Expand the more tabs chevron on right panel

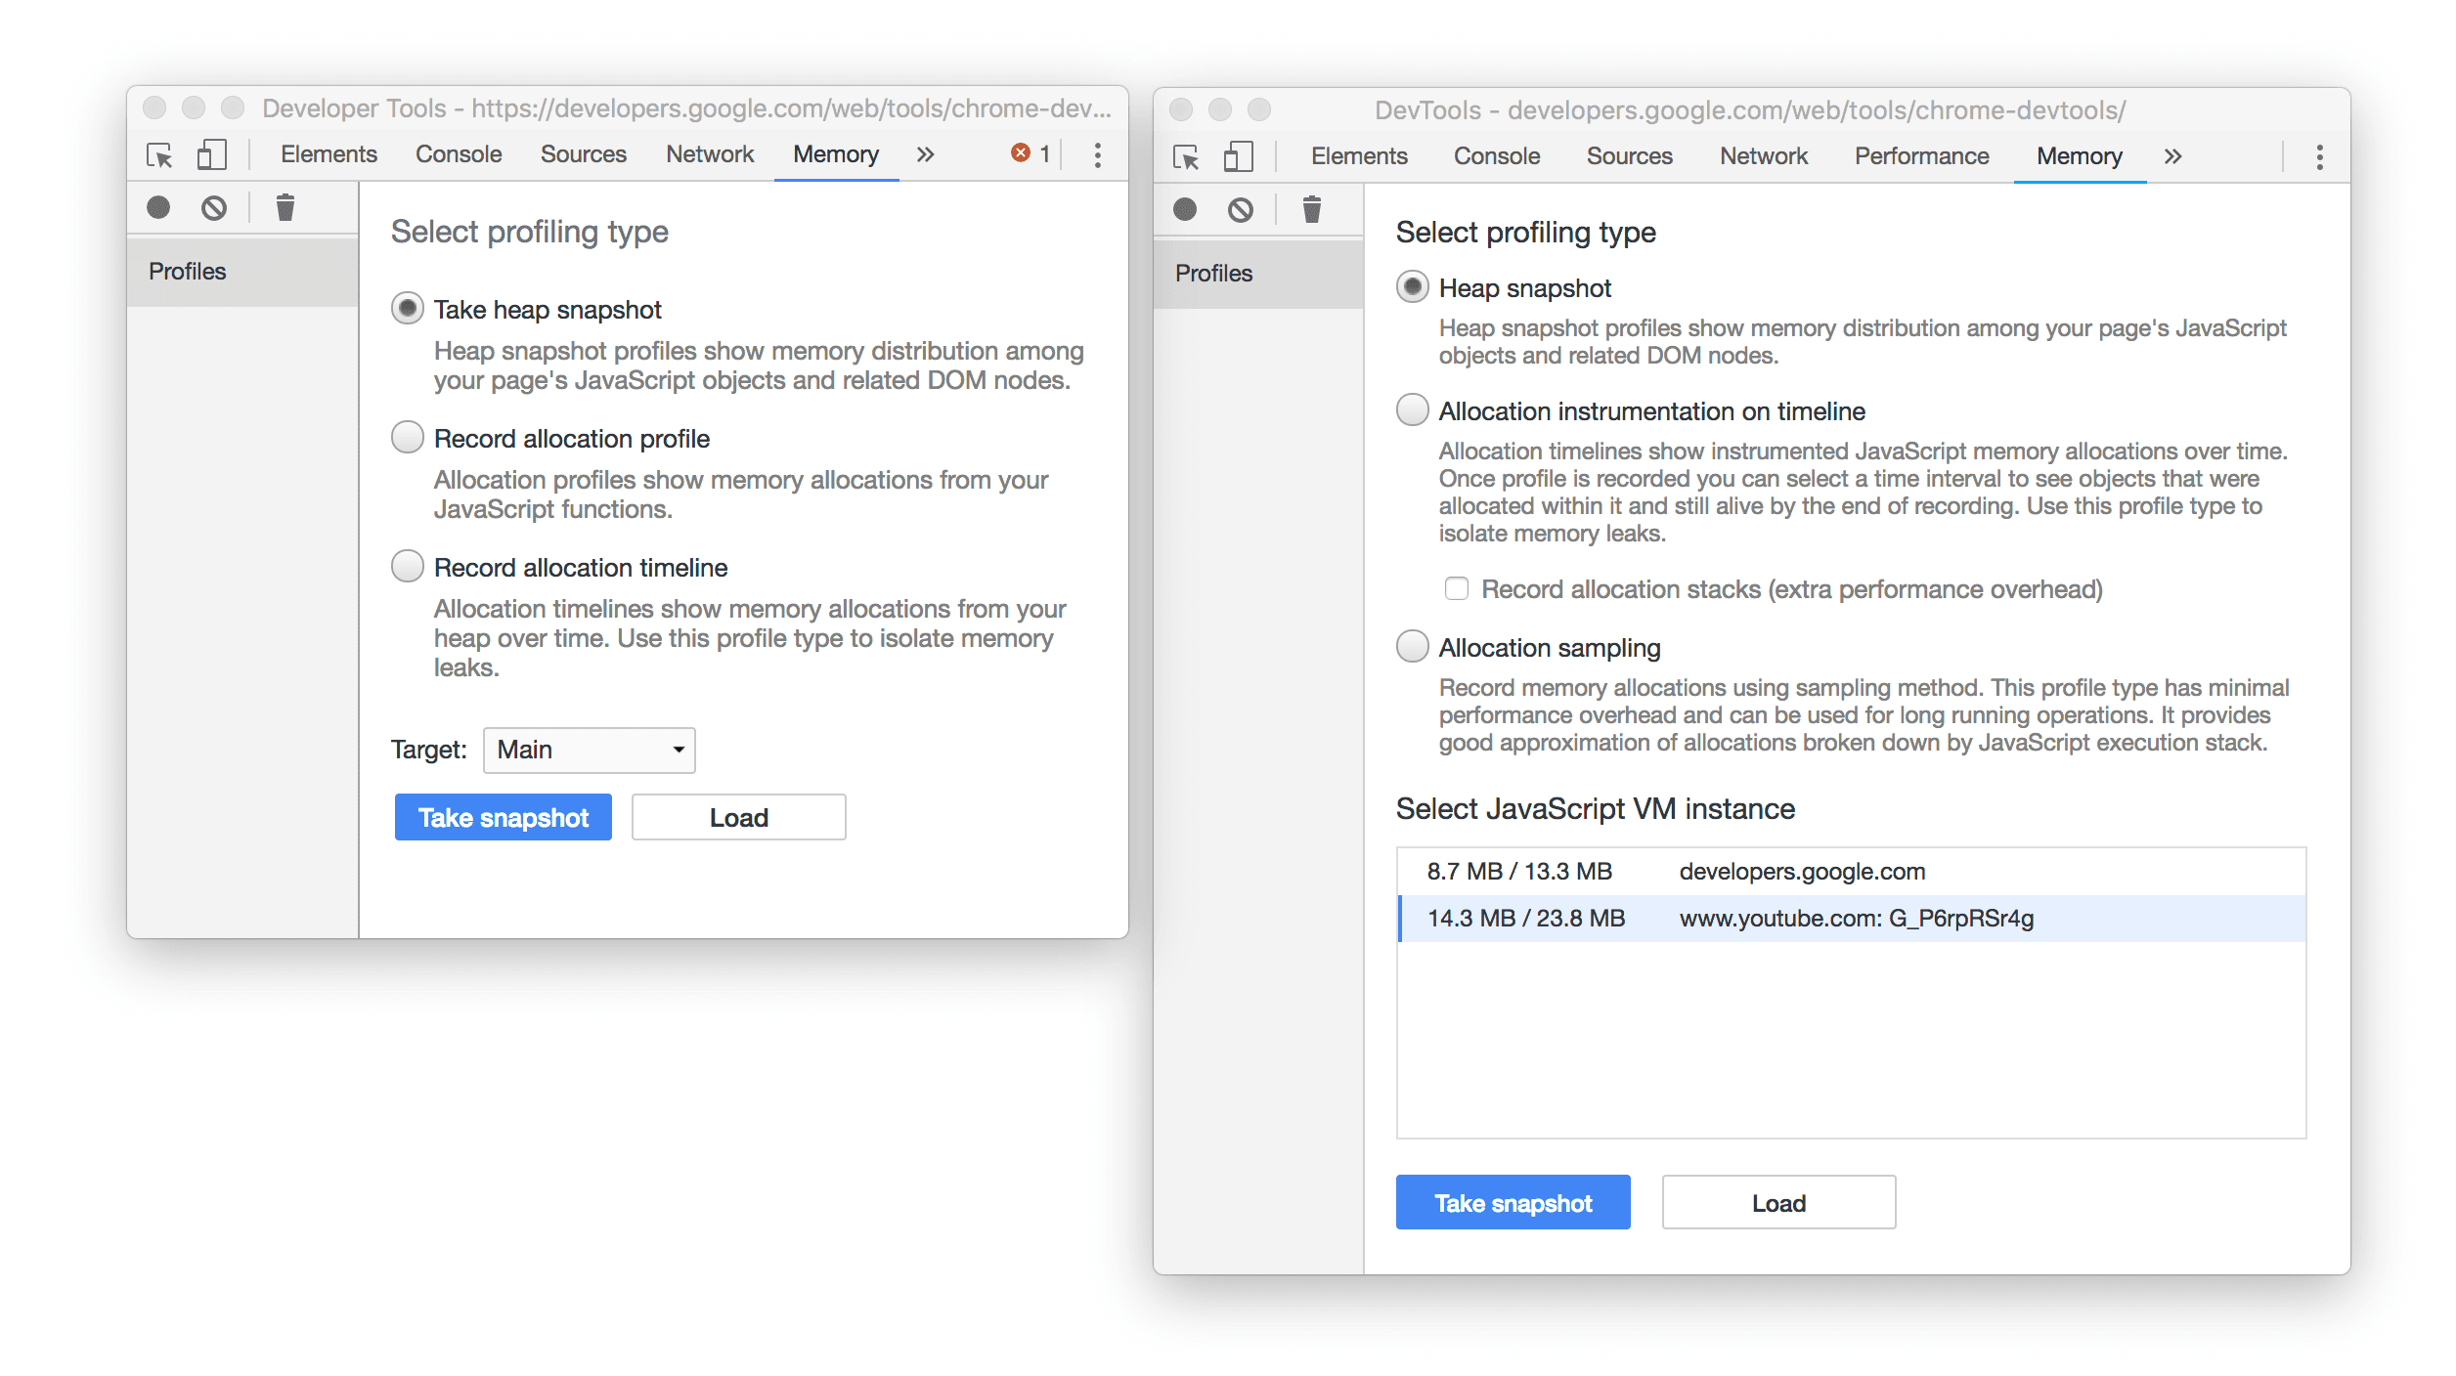2174,153
